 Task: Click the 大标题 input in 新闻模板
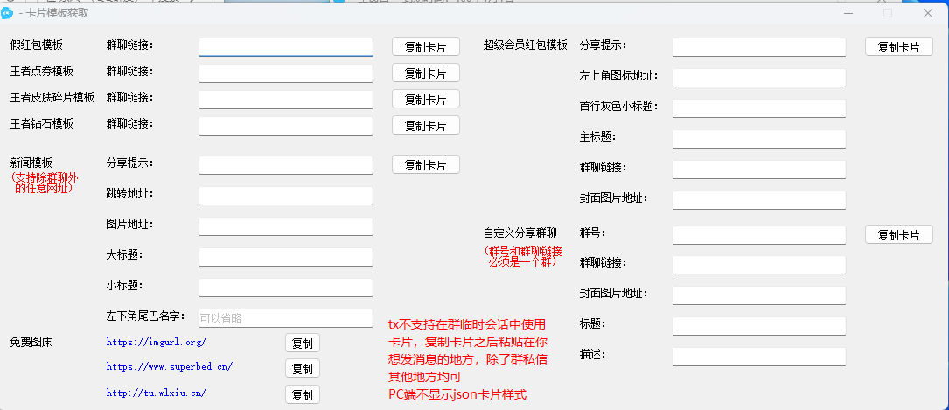(x=285, y=257)
